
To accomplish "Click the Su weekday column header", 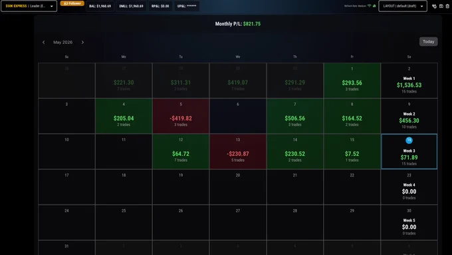I will pos(66,57).
